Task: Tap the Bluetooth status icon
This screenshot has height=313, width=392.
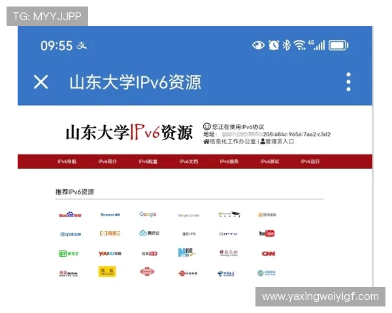Action: point(286,46)
